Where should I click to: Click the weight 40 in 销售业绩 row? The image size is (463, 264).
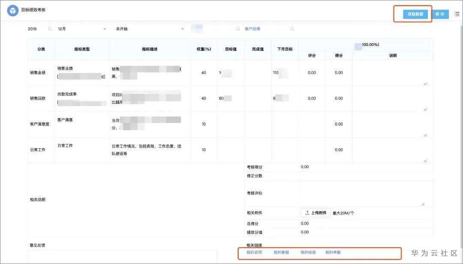(x=204, y=73)
